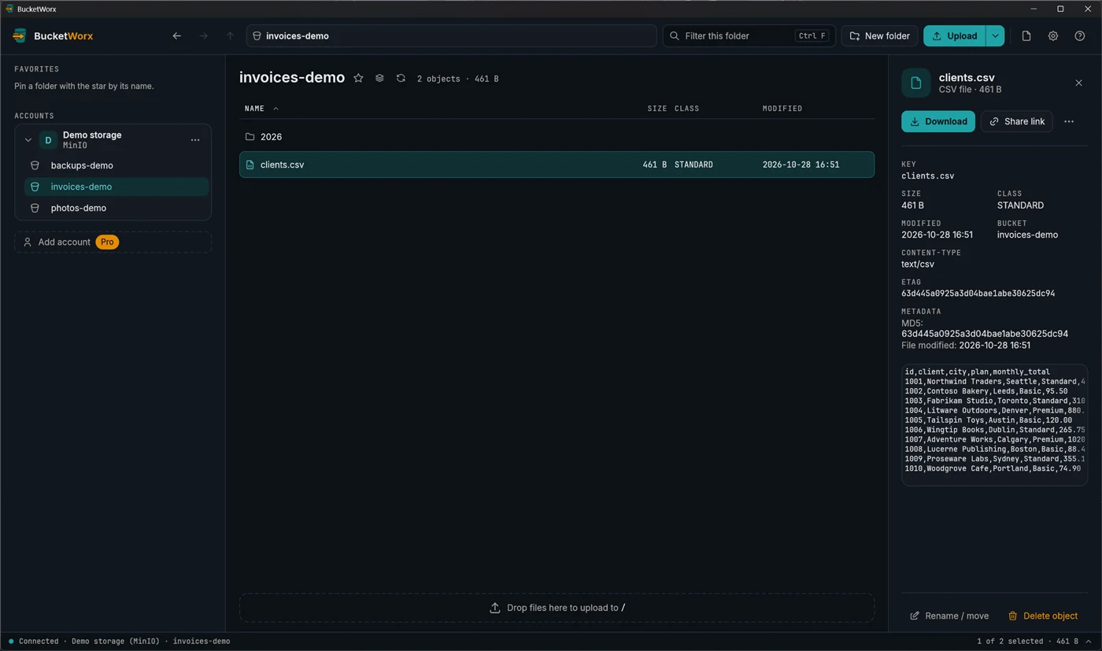Click the invoices-demo path bar

451,35
